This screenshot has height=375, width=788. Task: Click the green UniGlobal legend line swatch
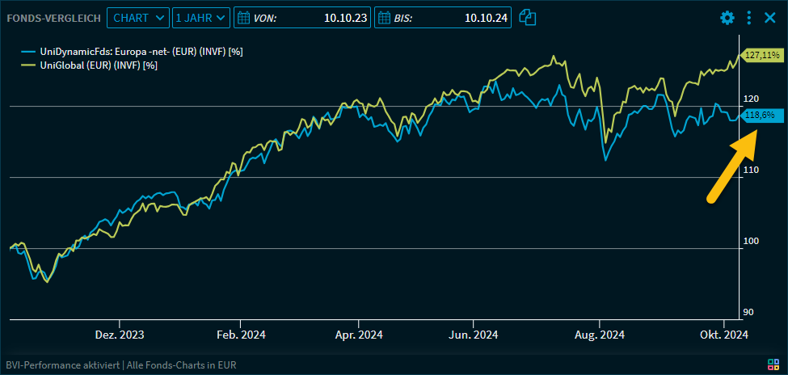pyautogui.click(x=27, y=65)
